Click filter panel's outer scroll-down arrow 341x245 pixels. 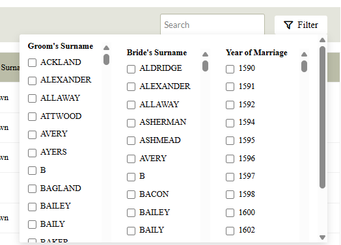coord(323,237)
